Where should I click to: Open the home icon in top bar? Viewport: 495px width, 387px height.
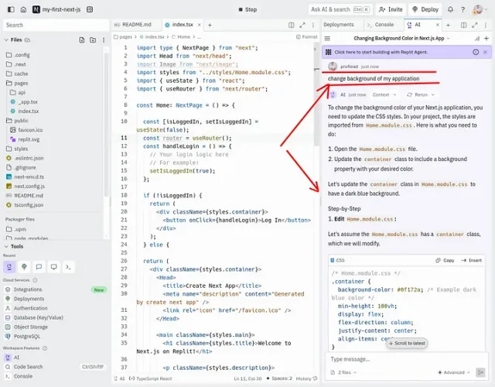coord(23,9)
